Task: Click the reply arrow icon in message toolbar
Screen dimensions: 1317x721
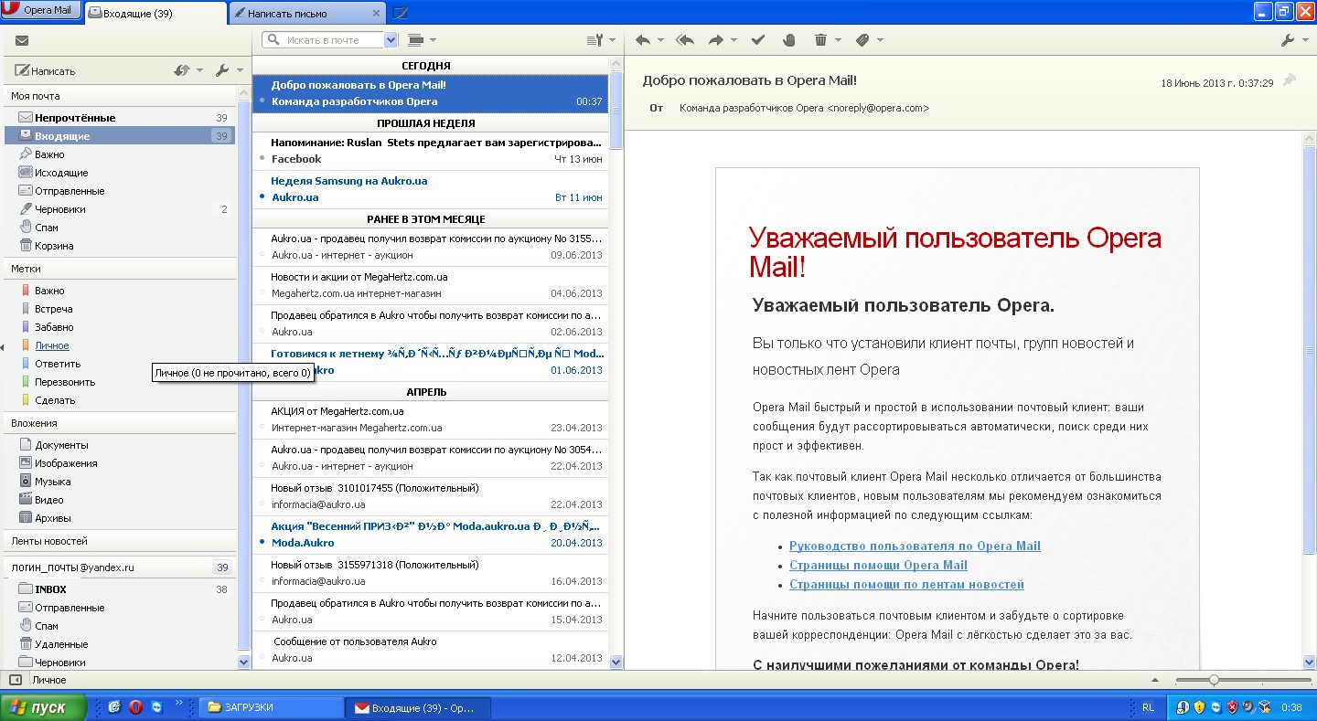Action: click(642, 40)
